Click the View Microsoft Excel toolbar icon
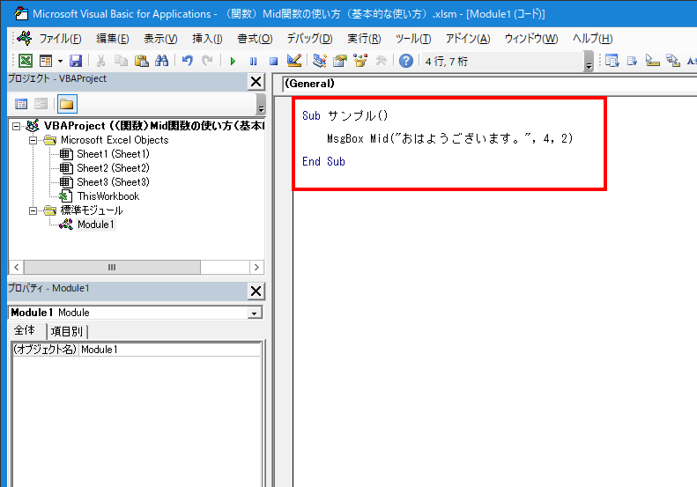Image resolution: width=697 pixels, height=487 pixels. point(26,61)
